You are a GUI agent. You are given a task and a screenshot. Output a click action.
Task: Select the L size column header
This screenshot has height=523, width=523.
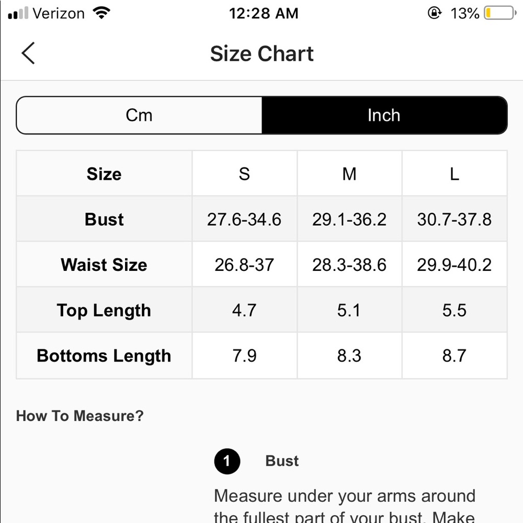point(454,174)
